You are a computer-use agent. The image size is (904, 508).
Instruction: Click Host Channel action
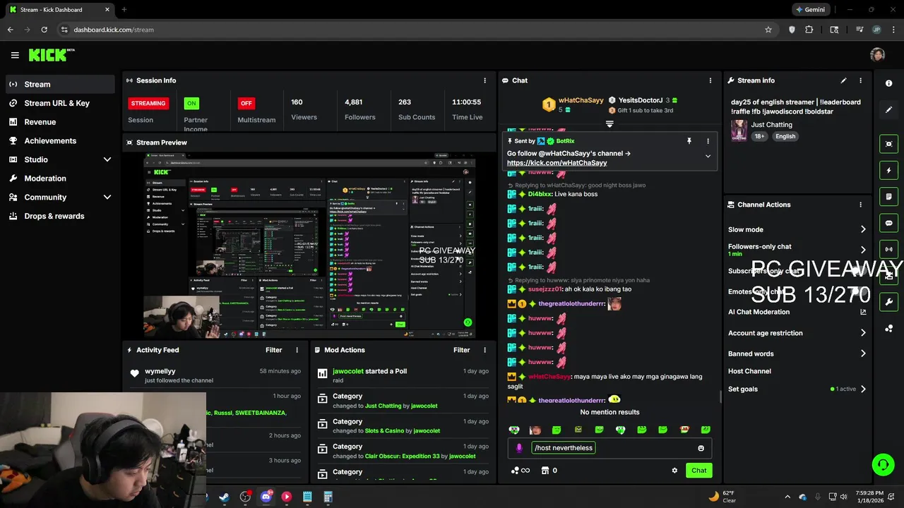(x=749, y=371)
